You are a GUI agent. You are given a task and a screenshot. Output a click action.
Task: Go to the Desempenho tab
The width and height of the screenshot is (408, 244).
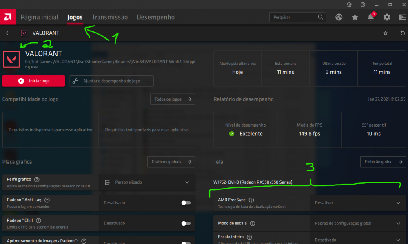click(156, 17)
